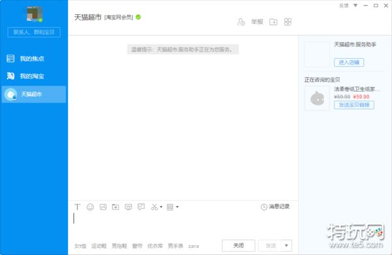This screenshot has height=255, width=392.
Task: Click the 天猫超市 contact avatar icon
Action: [10, 94]
